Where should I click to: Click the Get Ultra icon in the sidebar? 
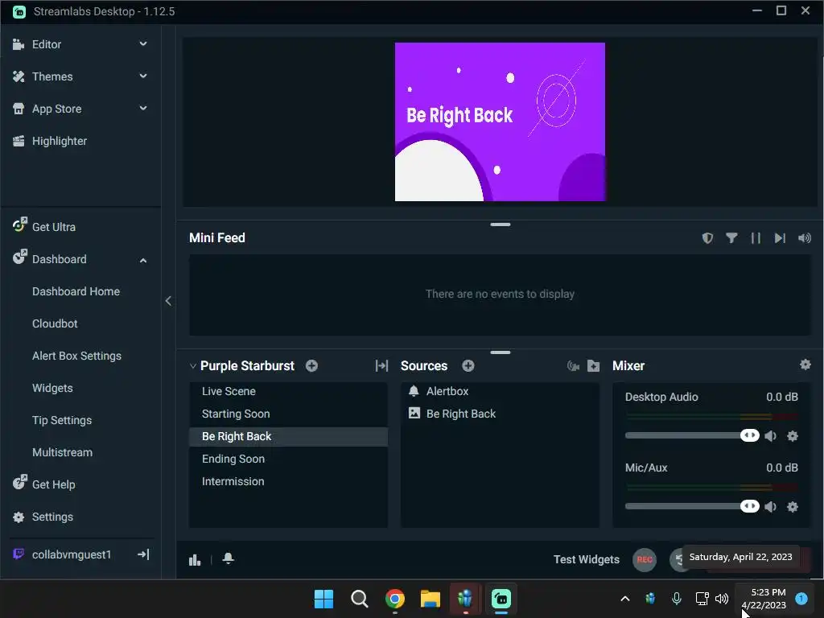click(x=19, y=225)
